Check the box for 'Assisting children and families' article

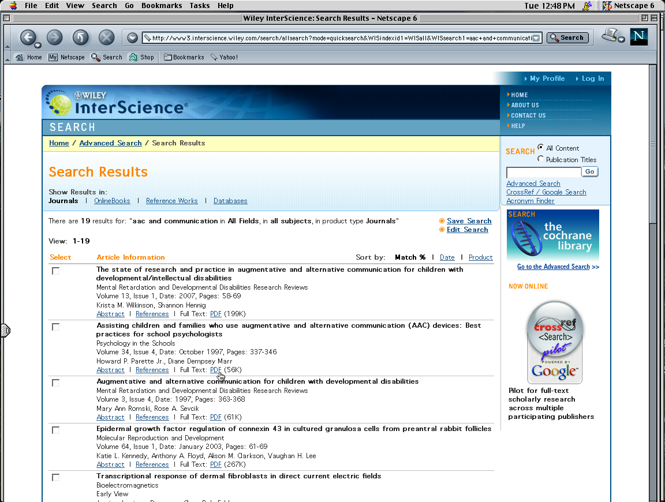coord(55,327)
